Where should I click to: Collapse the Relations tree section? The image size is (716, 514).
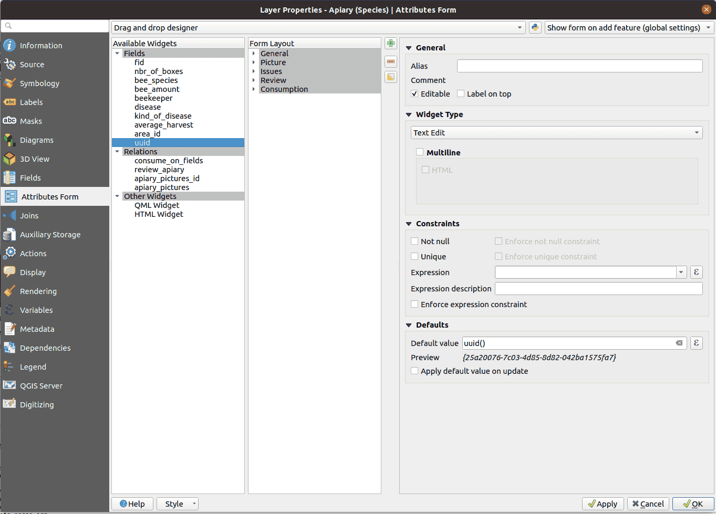[117, 152]
